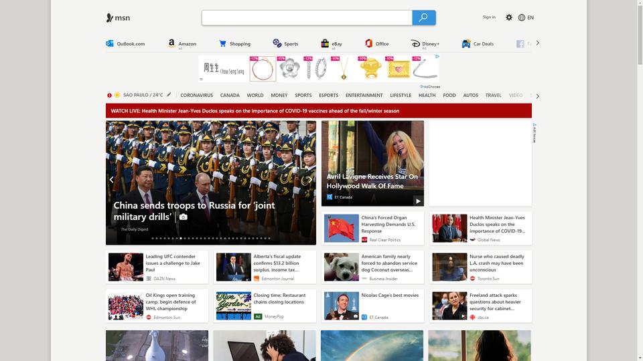Viewport: 643px width, 361px height.
Task: Click inside the web search box
Action: [307, 17]
